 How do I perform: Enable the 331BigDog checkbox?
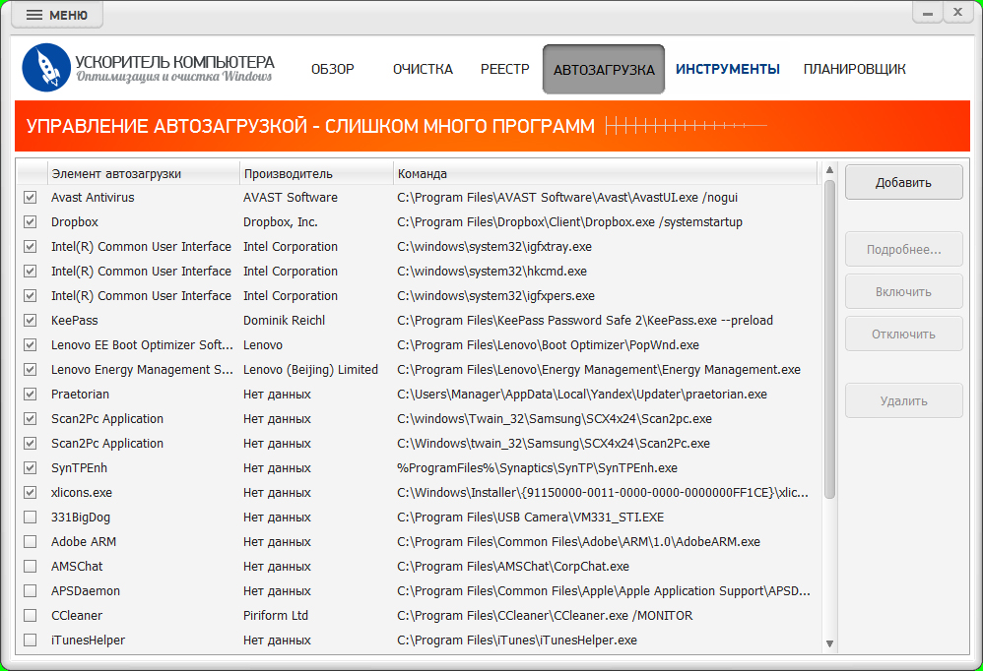click(x=31, y=517)
